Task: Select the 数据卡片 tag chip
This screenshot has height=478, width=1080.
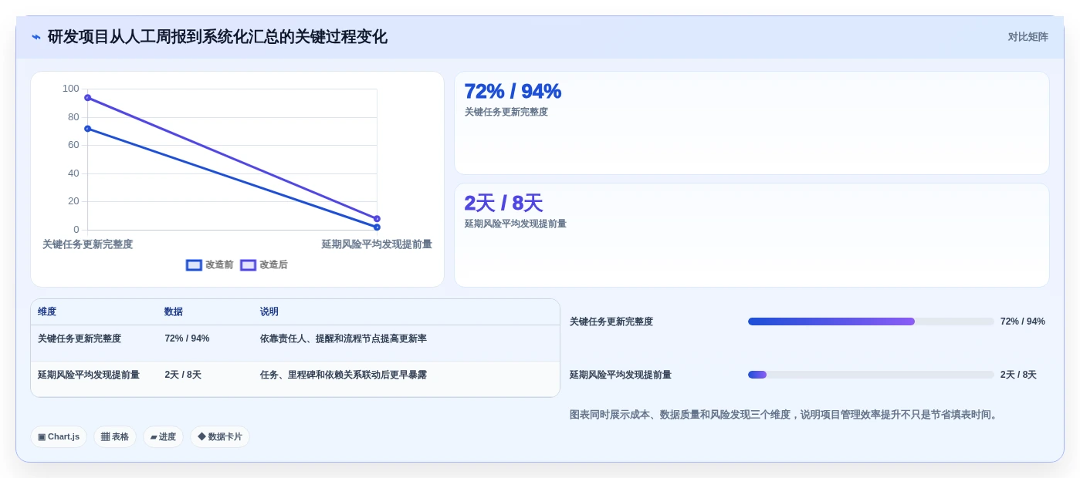Action: (220, 436)
